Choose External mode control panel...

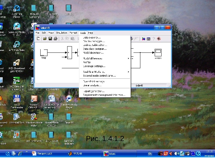click(x=105, y=76)
